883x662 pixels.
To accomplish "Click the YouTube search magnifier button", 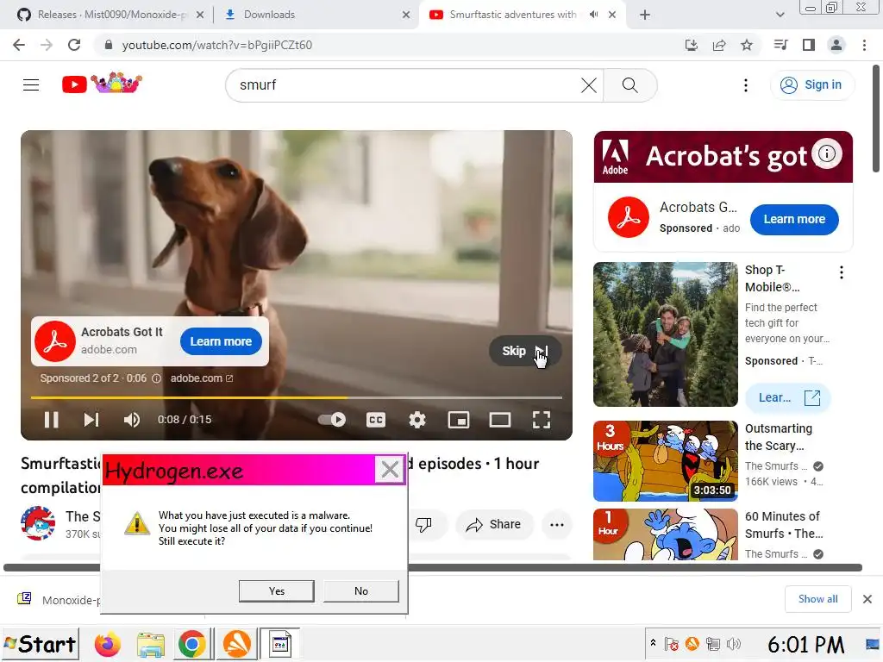I will (630, 85).
